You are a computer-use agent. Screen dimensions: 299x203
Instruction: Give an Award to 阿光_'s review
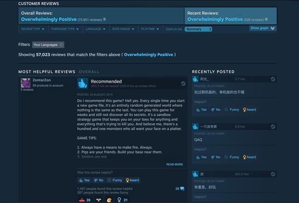[x=249, y=110]
